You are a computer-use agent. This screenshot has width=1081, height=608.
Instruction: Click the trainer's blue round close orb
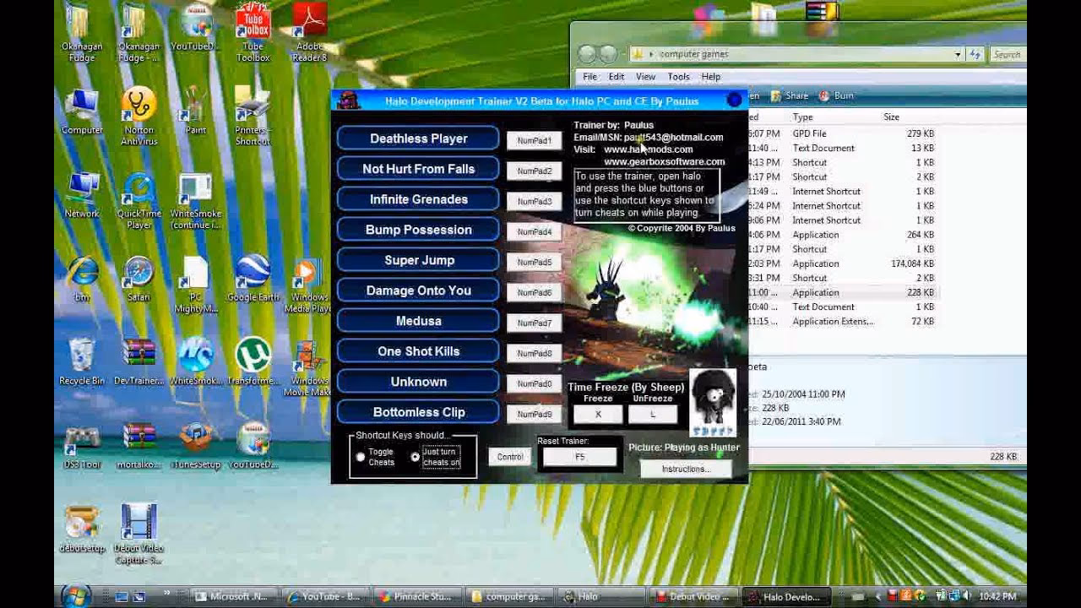click(x=735, y=100)
